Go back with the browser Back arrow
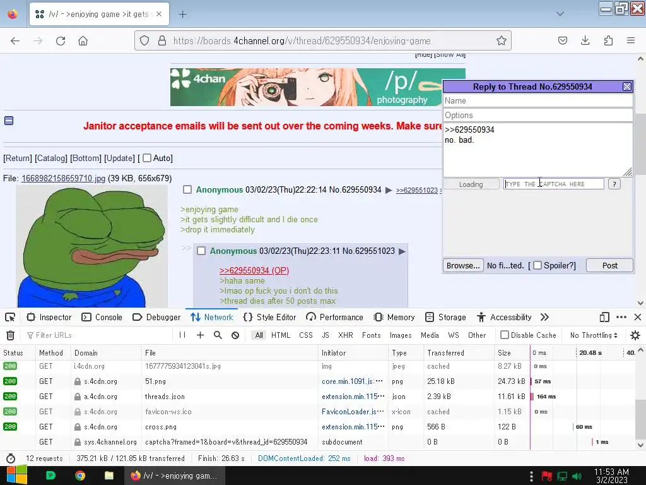The height and width of the screenshot is (485, 646). [x=15, y=41]
